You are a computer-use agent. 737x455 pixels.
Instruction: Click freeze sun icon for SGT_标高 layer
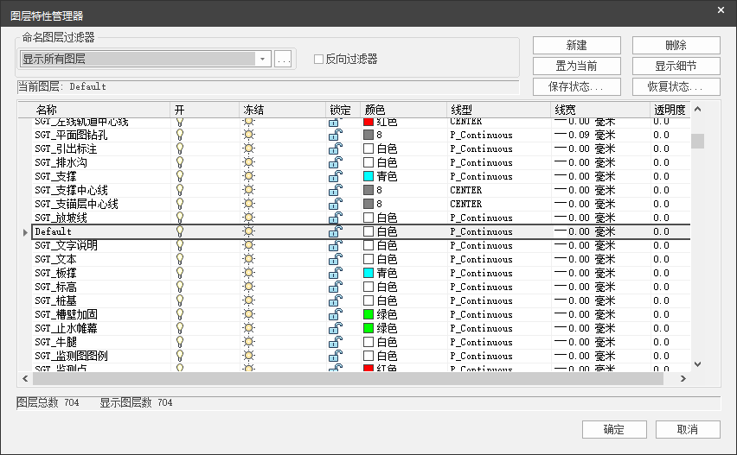249,287
